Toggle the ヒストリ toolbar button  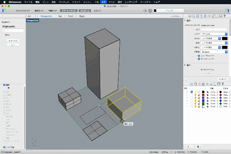98,11
